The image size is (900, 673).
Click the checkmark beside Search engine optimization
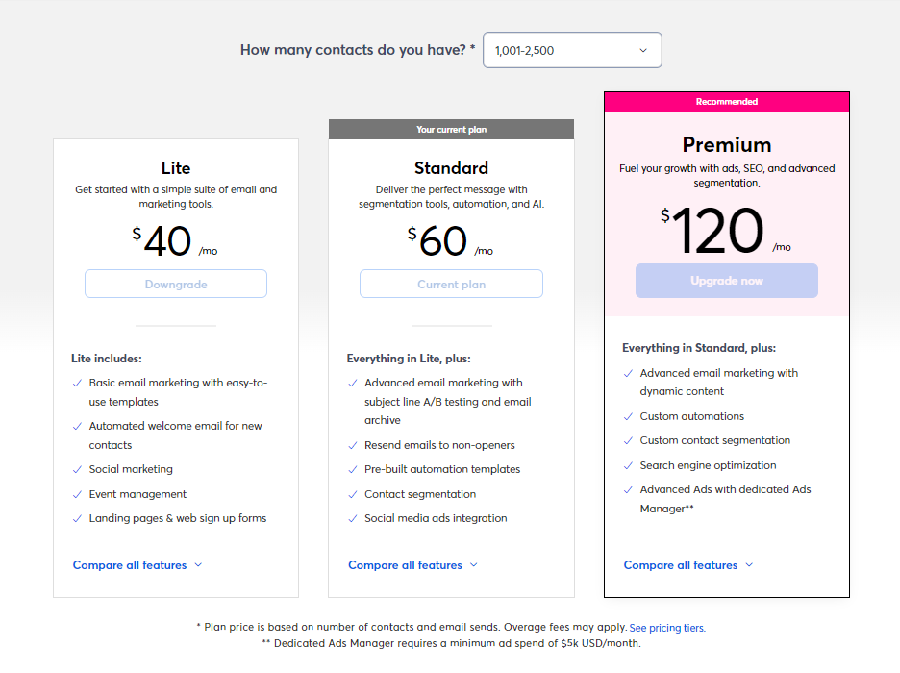[628, 465]
